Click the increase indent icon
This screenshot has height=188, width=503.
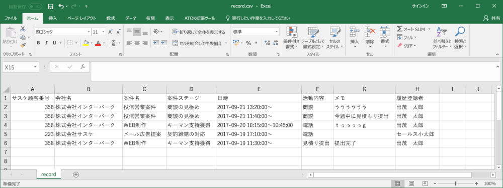pyautogui.click(x=164, y=43)
